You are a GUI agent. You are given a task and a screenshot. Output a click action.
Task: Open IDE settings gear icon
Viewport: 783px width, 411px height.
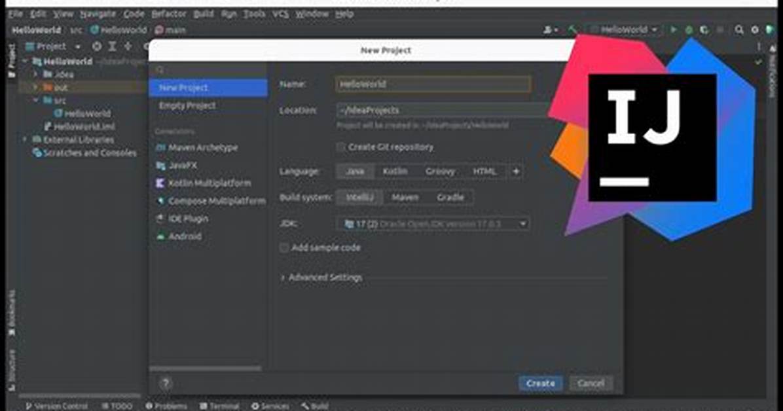click(755, 30)
